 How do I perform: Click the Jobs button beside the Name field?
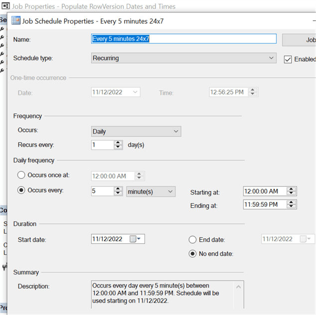[299, 40]
